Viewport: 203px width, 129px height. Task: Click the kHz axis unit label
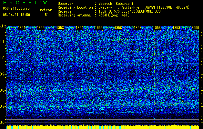click(3, 26)
